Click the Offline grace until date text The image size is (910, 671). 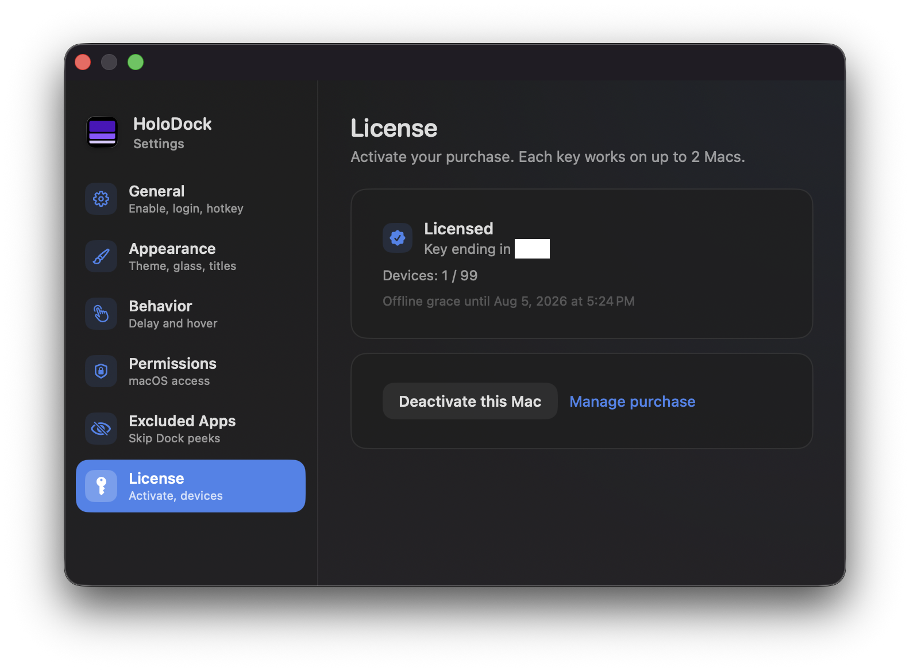pos(508,302)
